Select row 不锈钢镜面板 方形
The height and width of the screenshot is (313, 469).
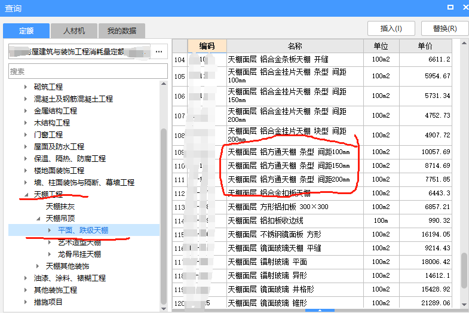click(312, 235)
